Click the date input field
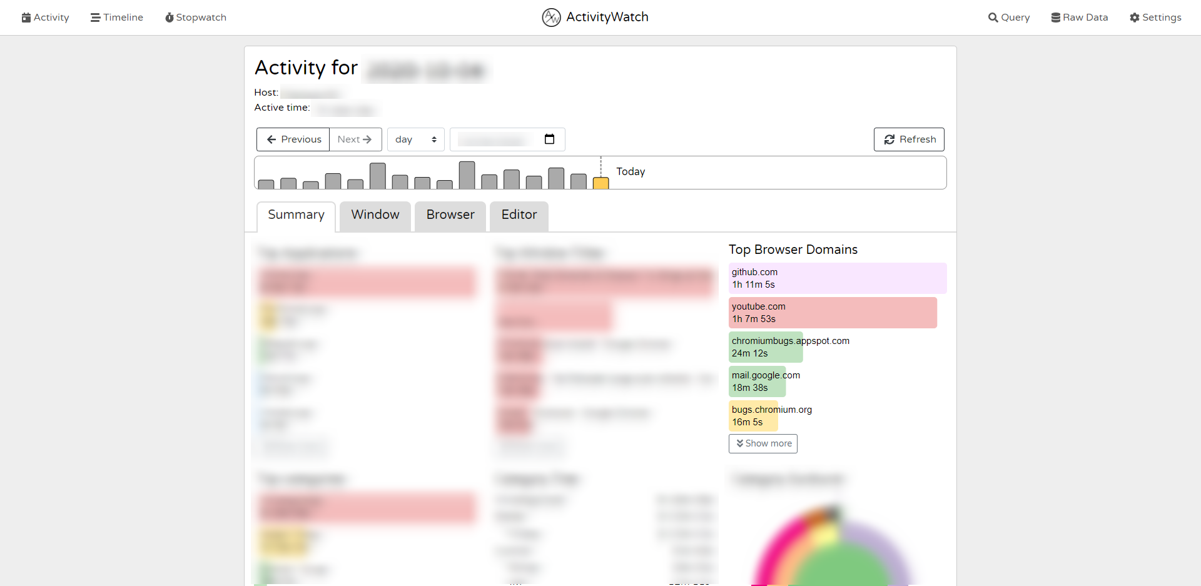Screen dimensions: 1201x586 pos(507,139)
